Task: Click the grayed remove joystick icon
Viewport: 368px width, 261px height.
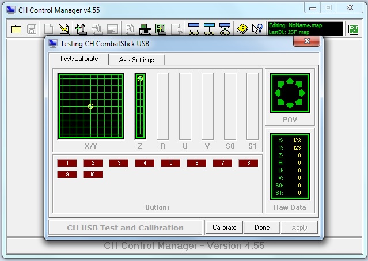Action: point(97,29)
